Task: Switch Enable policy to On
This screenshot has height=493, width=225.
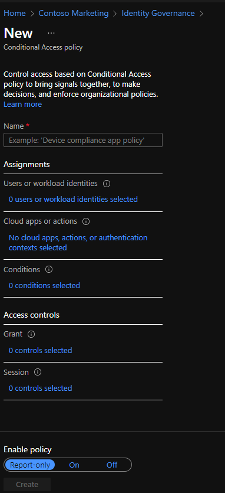Action: click(74, 465)
